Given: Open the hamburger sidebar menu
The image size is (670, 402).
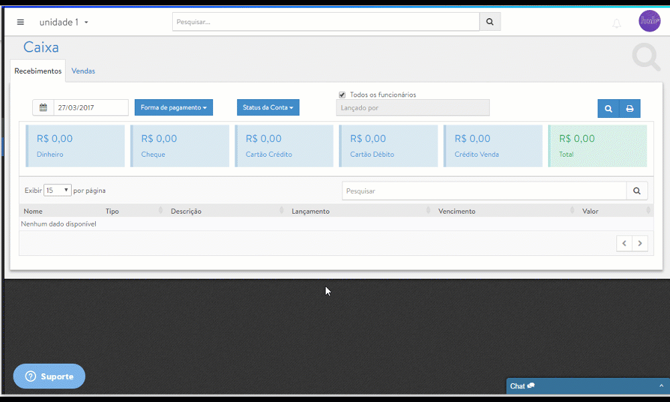Looking at the screenshot, I should [20, 22].
